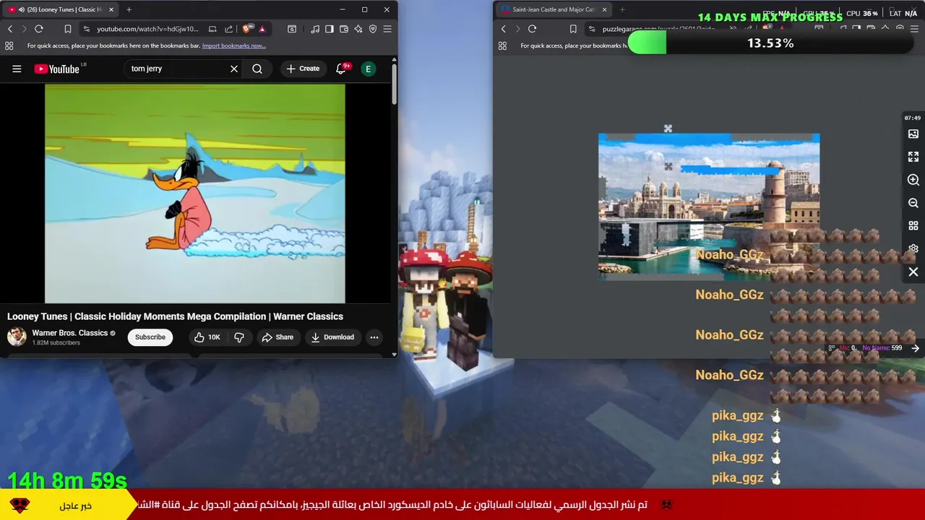Open a new tab in YouTube window

[x=129, y=9]
